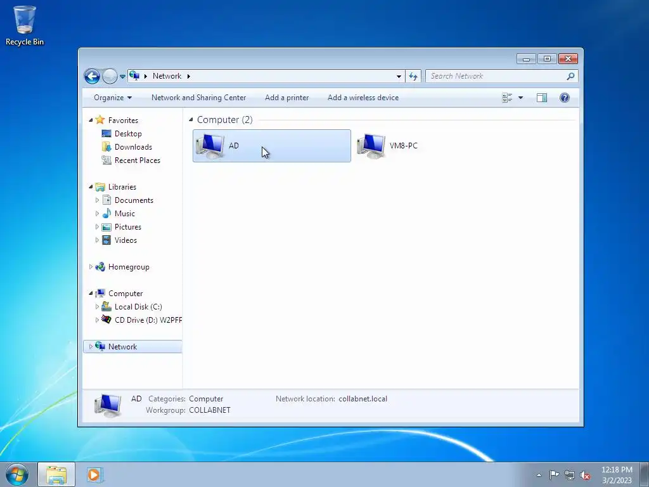Expand CD Drive (D:) node
The image size is (649, 487).
(x=97, y=320)
